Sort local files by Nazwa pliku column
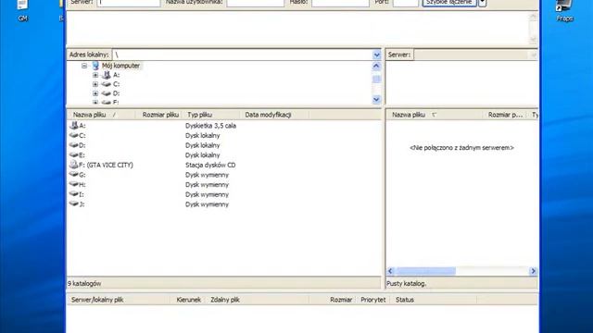This screenshot has width=593, height=333. 101,115
